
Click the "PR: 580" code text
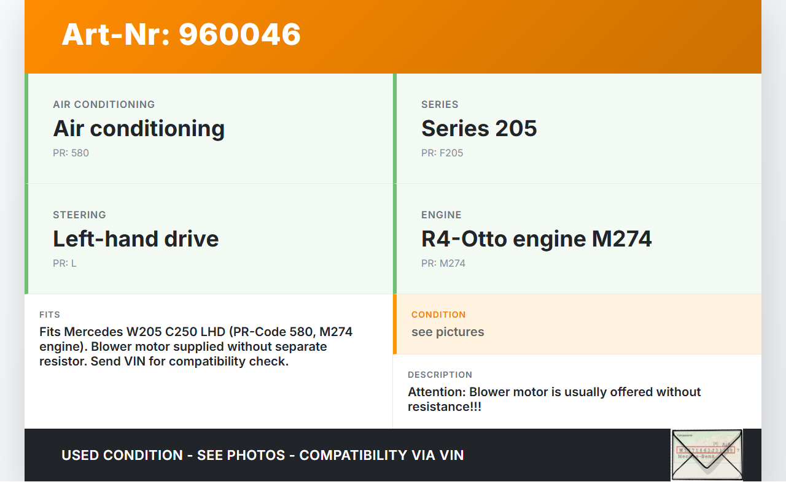pos(71,153)
